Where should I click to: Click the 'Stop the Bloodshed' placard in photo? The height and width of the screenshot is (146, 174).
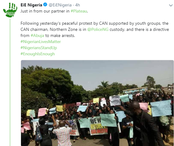pyautogui.click(x=161, y=108)
